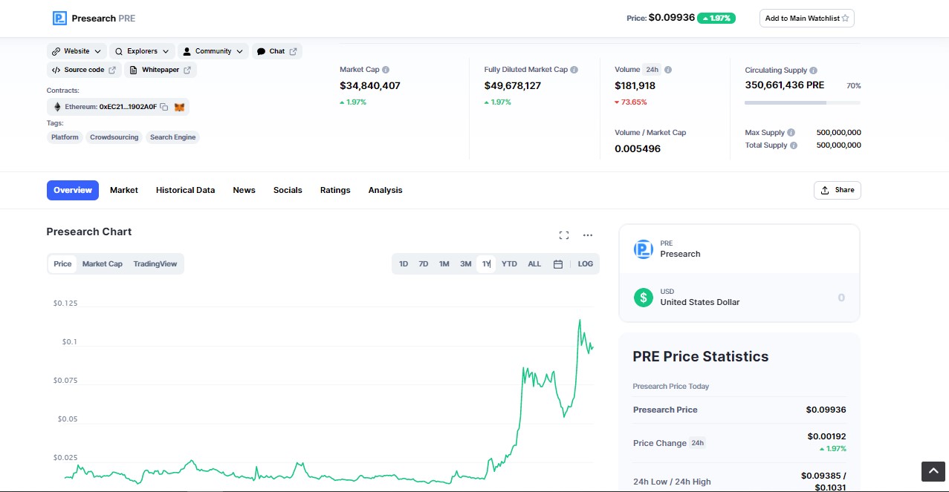
Task: Click the 0.005496 Volume / Market Cap value
Action: pyautogui.click(x=638, y=148)
